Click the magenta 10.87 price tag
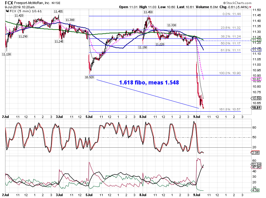 point(256,79)
